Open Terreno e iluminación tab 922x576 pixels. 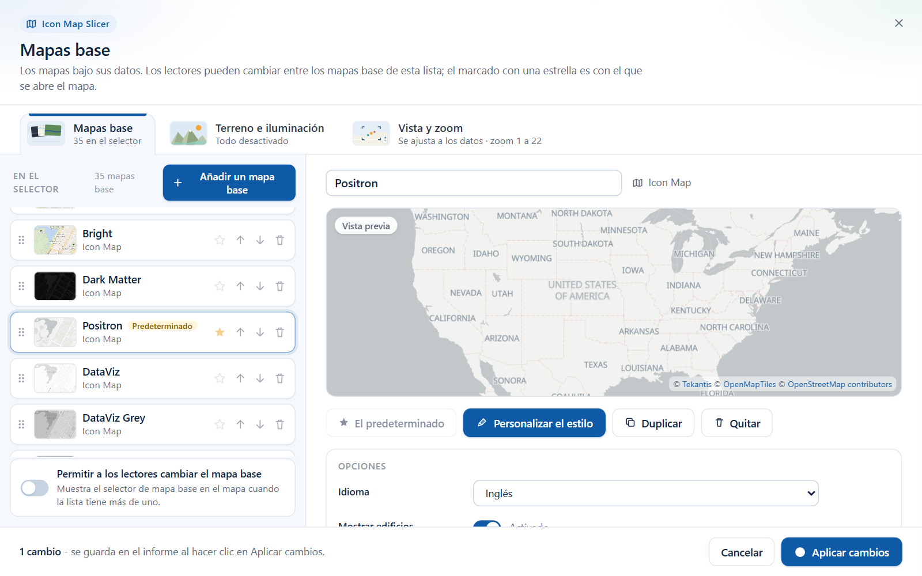247,134
